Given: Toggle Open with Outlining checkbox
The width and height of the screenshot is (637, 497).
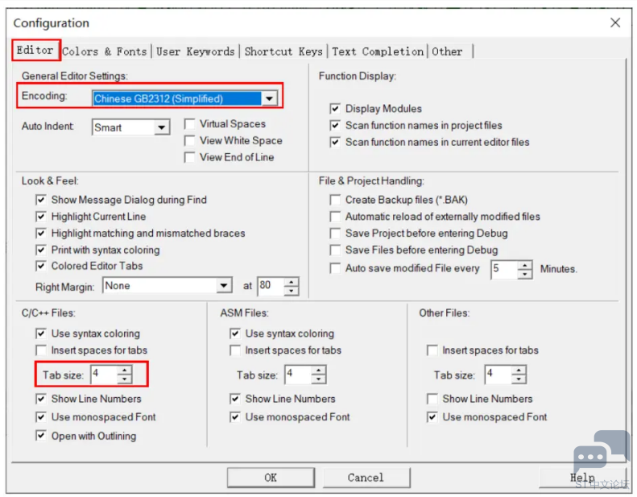Looking at the screenshot, I should click(40, 436).
